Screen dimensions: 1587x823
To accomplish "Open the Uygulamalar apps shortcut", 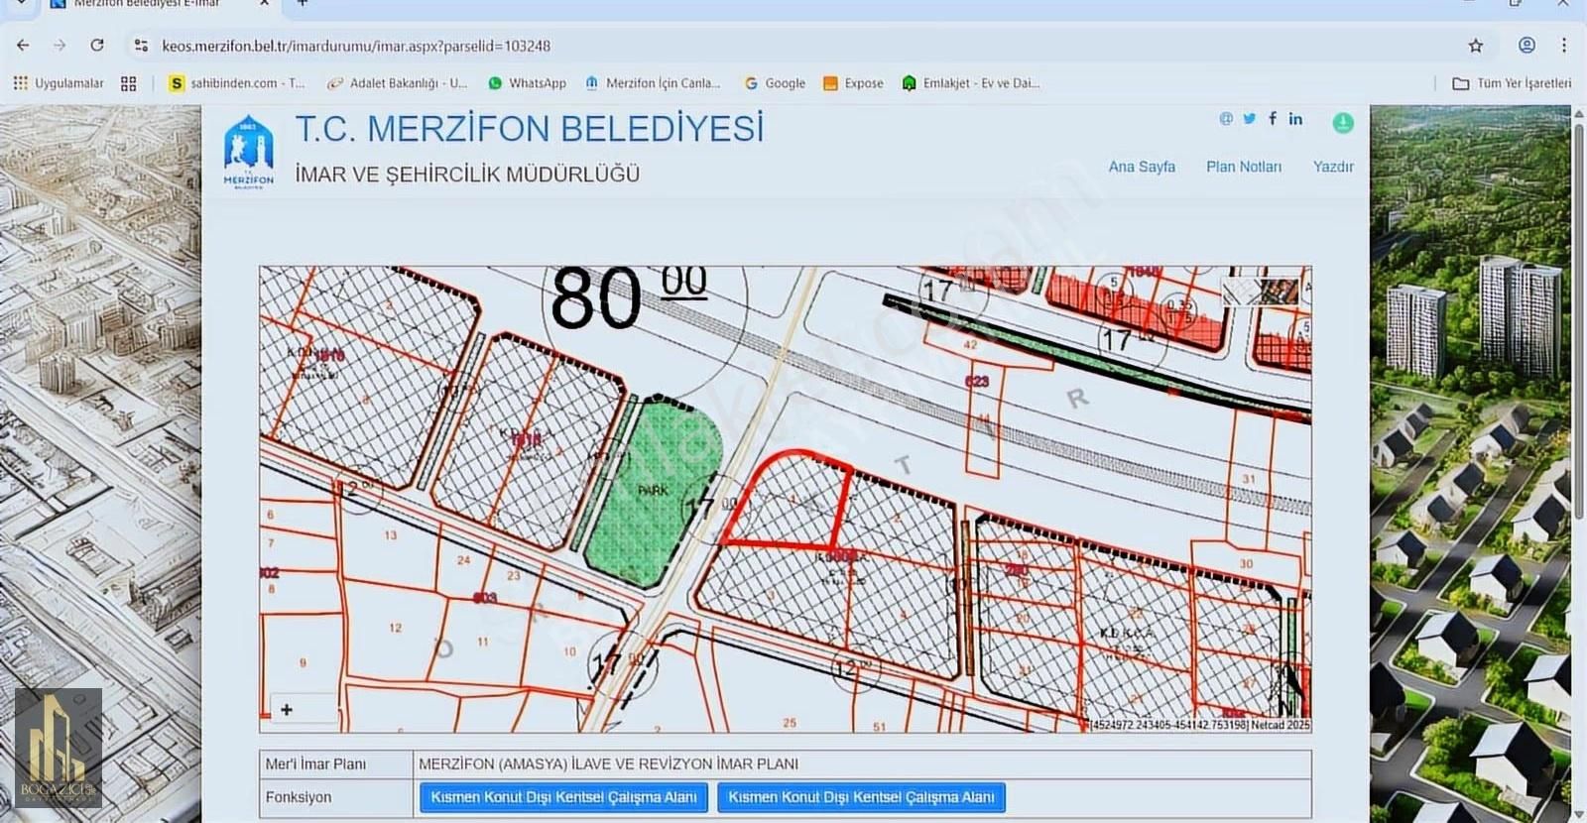I will pyautogui.click(x=59, y=83).
